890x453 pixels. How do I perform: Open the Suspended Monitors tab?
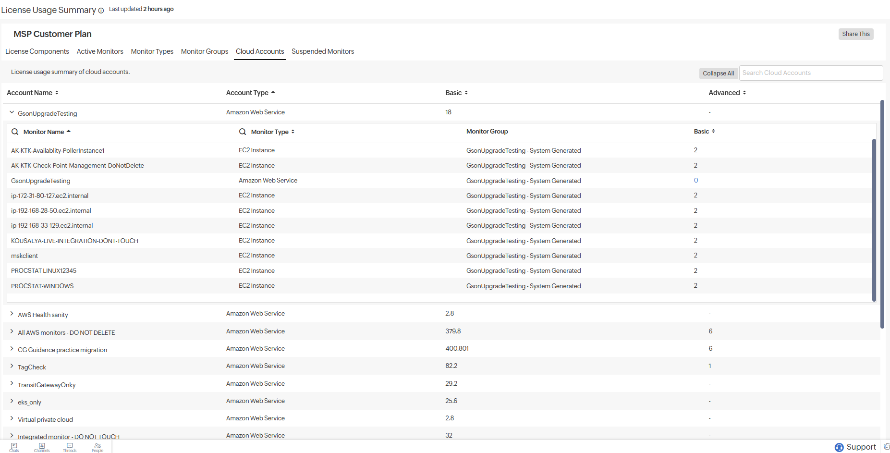[x=323, y=51]
